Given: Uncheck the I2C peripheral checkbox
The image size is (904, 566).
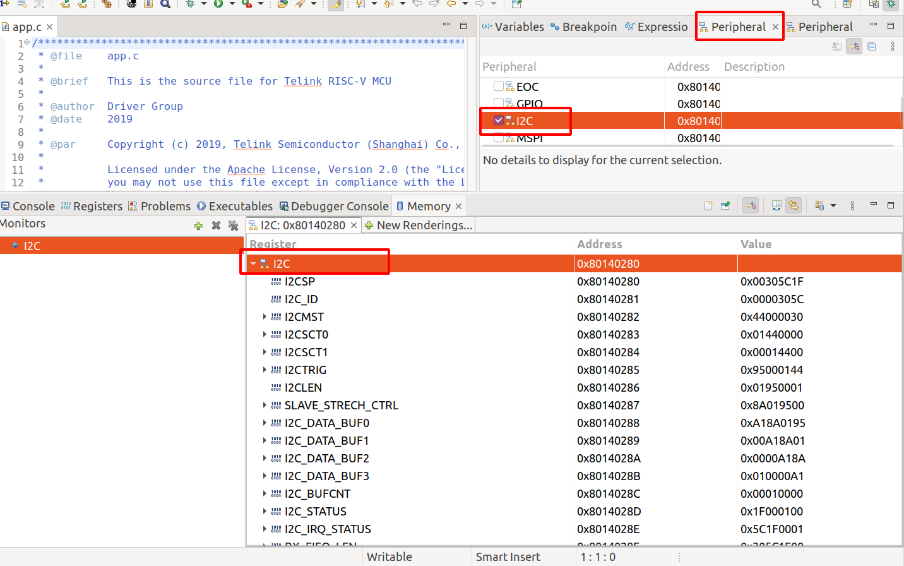Looking at the screenshot, I should (499, 121).
